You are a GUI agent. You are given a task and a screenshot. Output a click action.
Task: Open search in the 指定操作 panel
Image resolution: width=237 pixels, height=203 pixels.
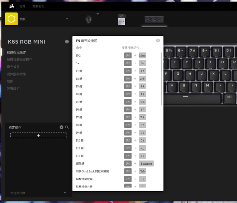pos(67,127)
